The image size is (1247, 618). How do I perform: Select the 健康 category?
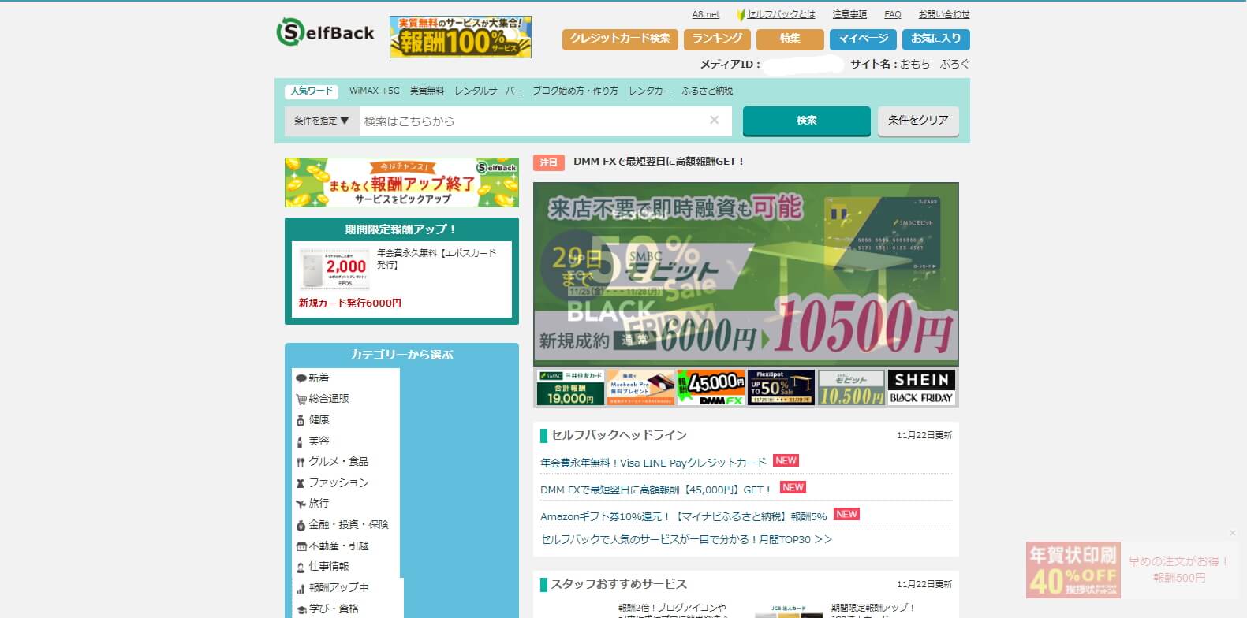[312, 420]
